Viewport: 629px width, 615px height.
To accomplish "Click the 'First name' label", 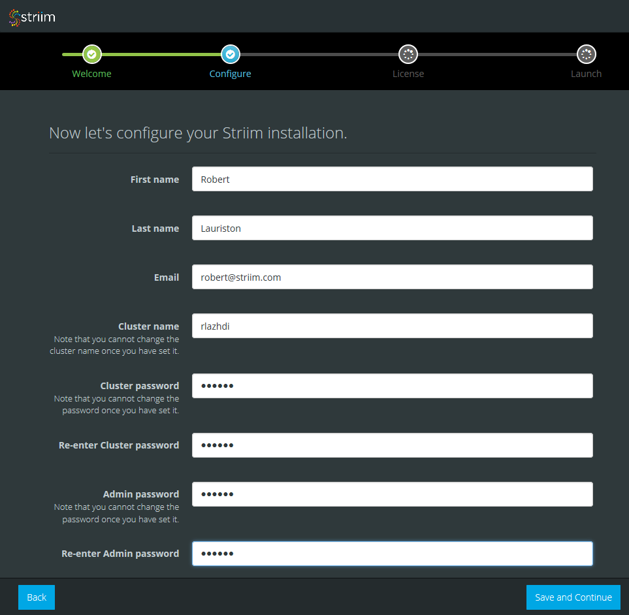I will (x=155, y=180).
